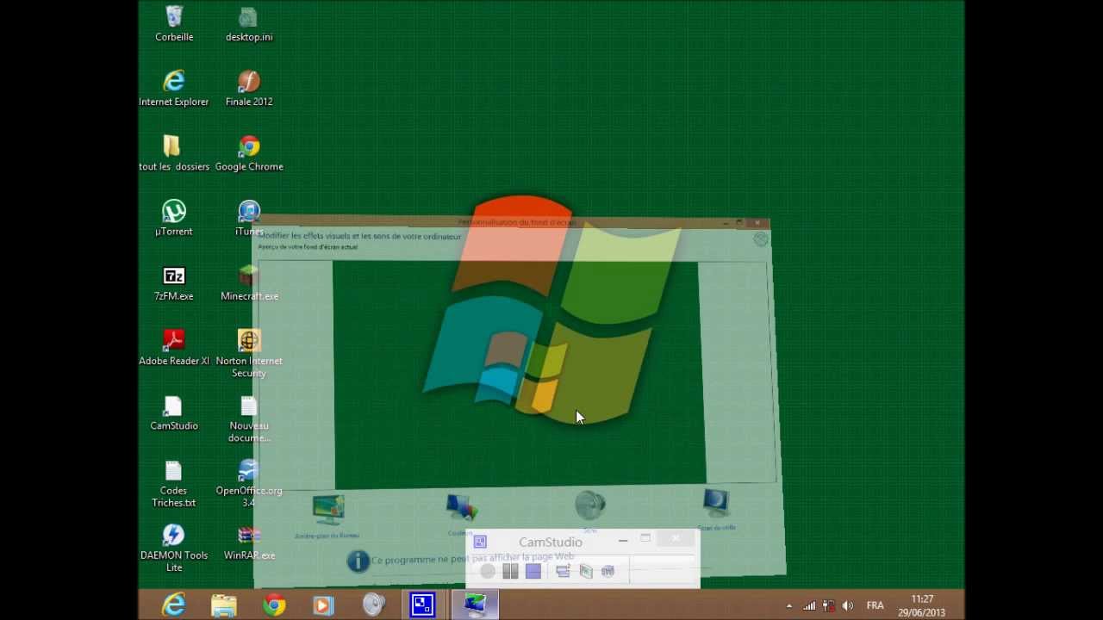
Task: Click the help icon in Personalization window
Action: [x=760, y=239]
